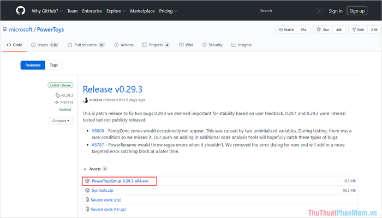Image resolution: width=382 pixels, height=218 pixels.
Task: Switch to the Issues tab
Action: pyautogui.click(x=45, y=45)
